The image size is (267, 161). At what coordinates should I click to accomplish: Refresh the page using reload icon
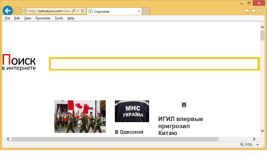coord(82,11)
